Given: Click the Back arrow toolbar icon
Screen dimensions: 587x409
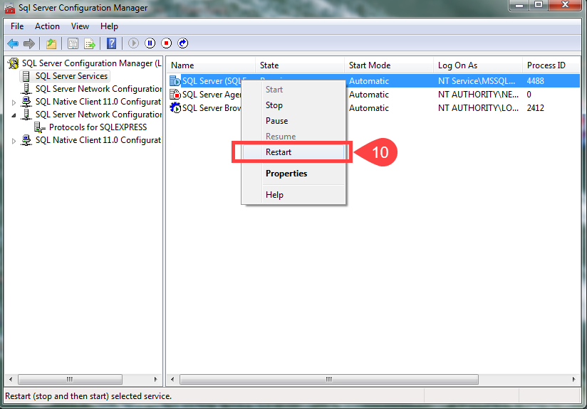Looking at the screenshot, I should coord(13,43).
